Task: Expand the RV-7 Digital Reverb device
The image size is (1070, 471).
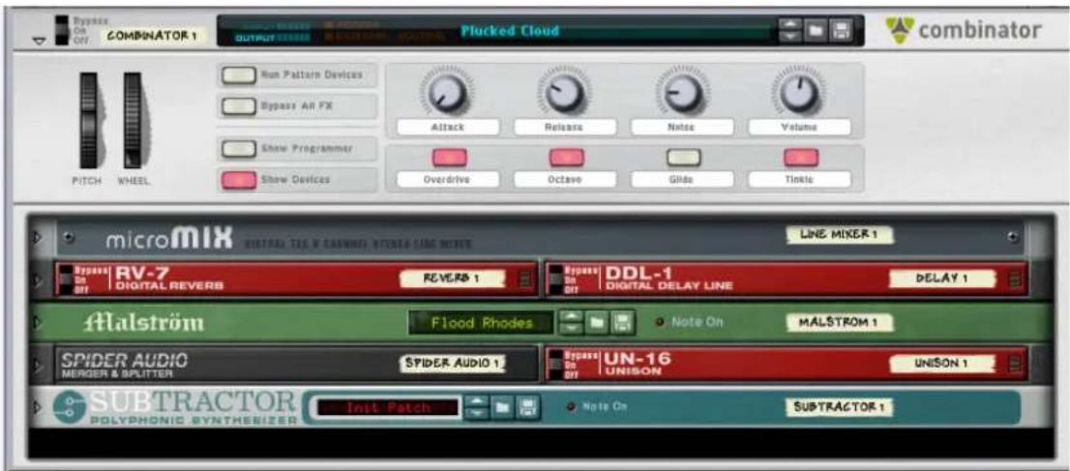Action: 39,280
